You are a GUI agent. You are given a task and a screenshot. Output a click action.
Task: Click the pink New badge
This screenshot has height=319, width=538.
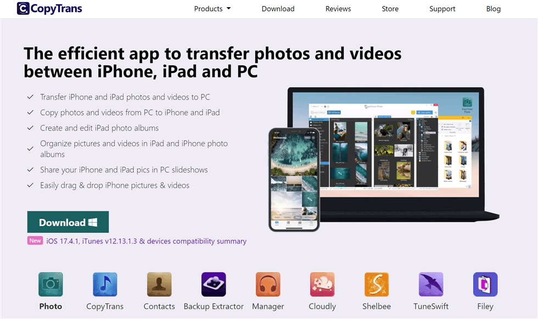(35, 241)
